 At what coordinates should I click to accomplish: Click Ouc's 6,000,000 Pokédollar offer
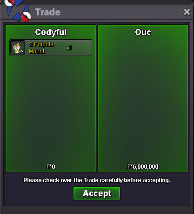click(x=143, y=166)
